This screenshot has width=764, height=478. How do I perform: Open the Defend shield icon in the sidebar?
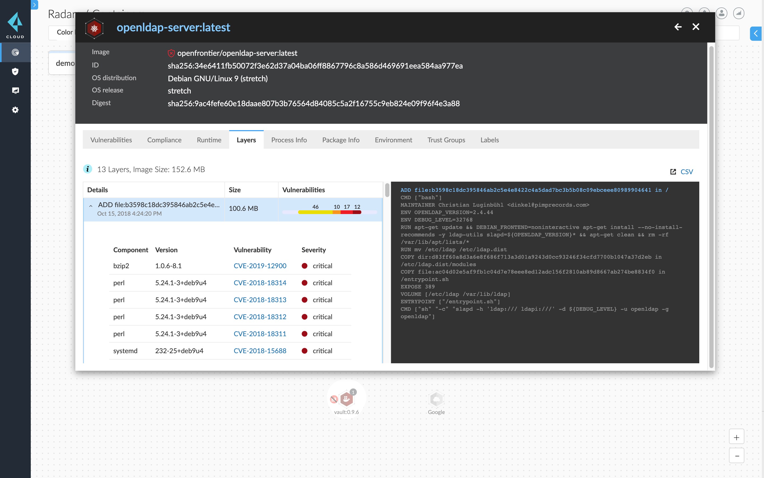[15, 71]
